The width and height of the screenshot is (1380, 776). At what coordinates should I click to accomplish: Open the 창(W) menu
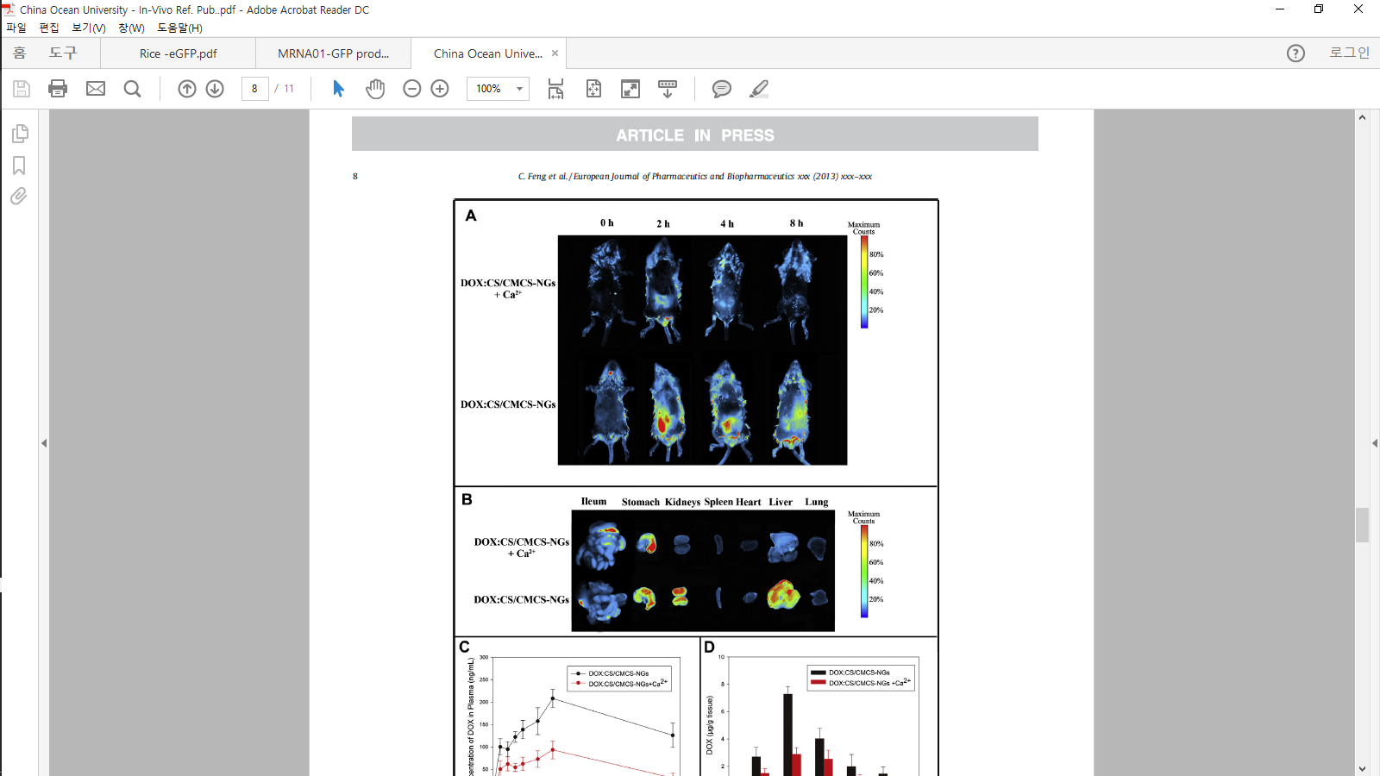tap(132, 28)
